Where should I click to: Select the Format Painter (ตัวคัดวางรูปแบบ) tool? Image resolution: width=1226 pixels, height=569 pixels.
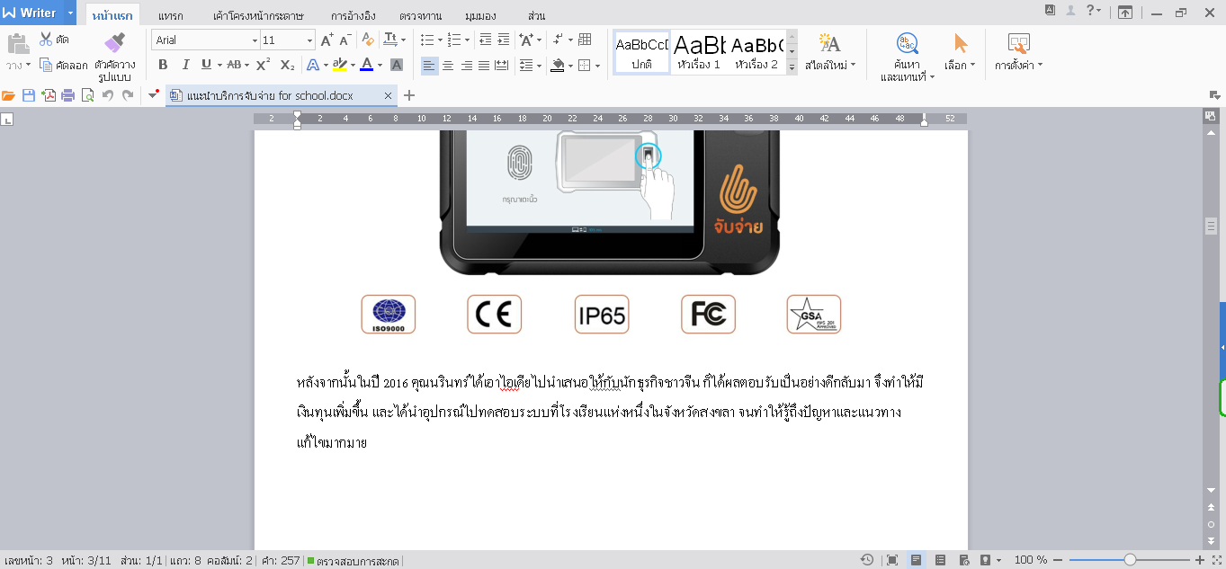[x=114, y=57]
